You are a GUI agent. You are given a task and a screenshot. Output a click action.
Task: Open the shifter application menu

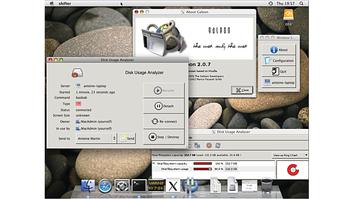[65, 3]
